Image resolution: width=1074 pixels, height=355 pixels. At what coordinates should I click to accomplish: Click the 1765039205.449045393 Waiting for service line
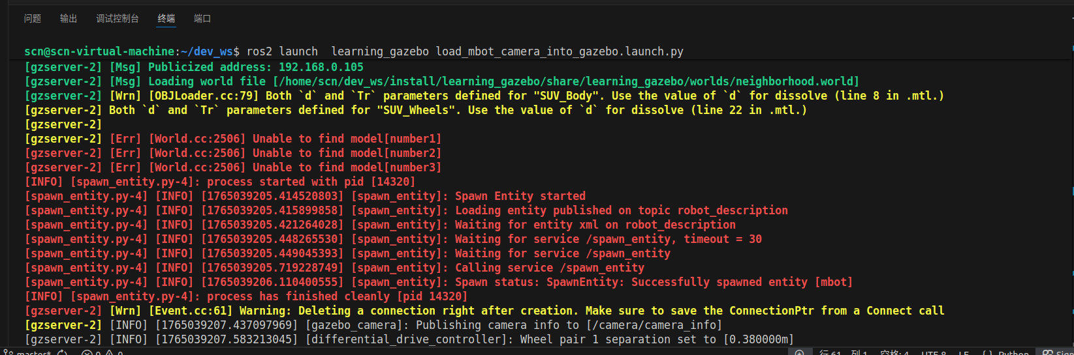347,253
